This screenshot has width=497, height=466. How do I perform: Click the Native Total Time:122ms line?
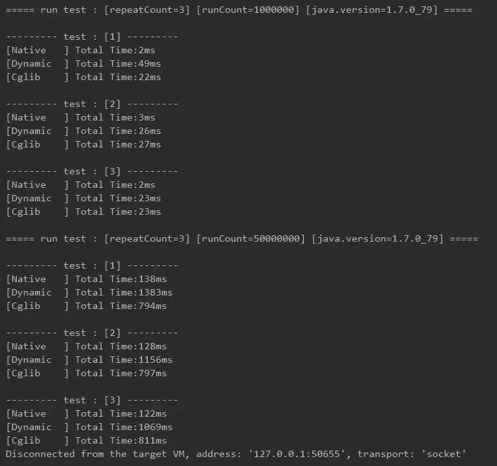(x=86, y=413)
